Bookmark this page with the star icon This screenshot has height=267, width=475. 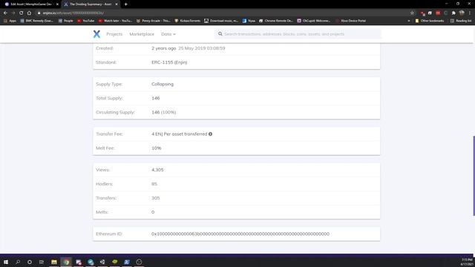pos(412,13)
